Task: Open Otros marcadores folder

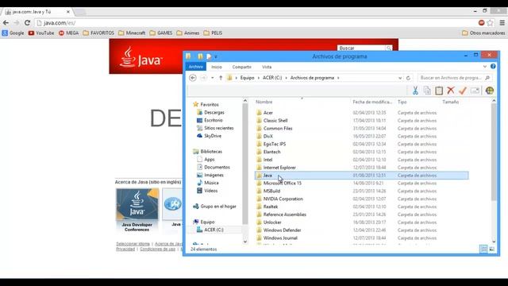Action: 483,33
